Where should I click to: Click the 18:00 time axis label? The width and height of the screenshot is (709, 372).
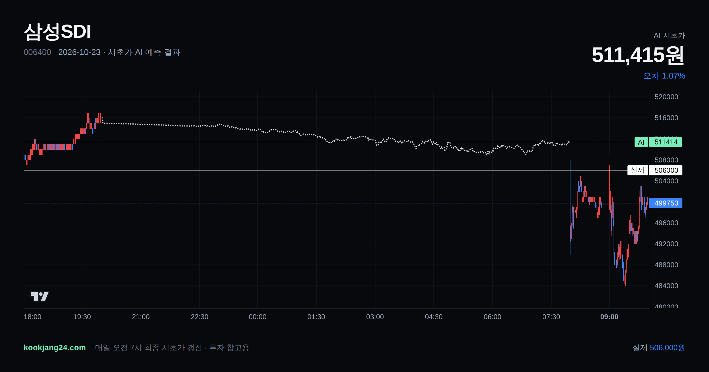click(32, 317)
